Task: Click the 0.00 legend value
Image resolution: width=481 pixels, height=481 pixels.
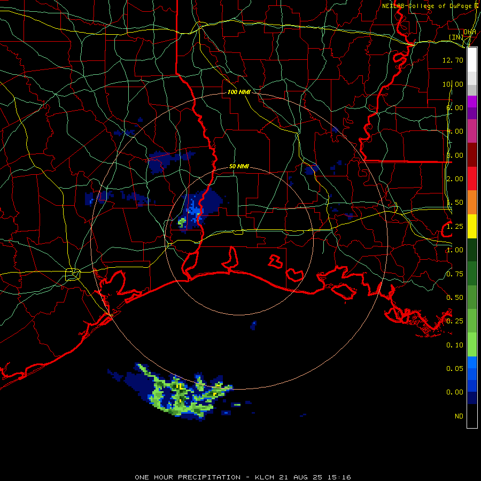Action: point(455,393)
